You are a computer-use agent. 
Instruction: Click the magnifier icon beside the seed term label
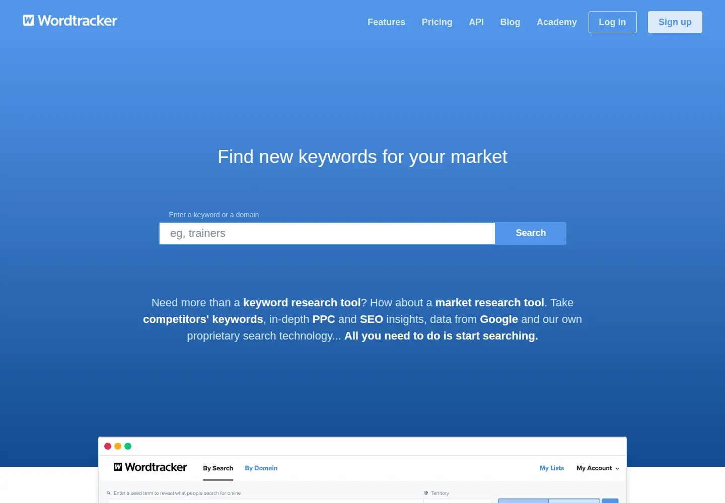[x=109, y=493]
